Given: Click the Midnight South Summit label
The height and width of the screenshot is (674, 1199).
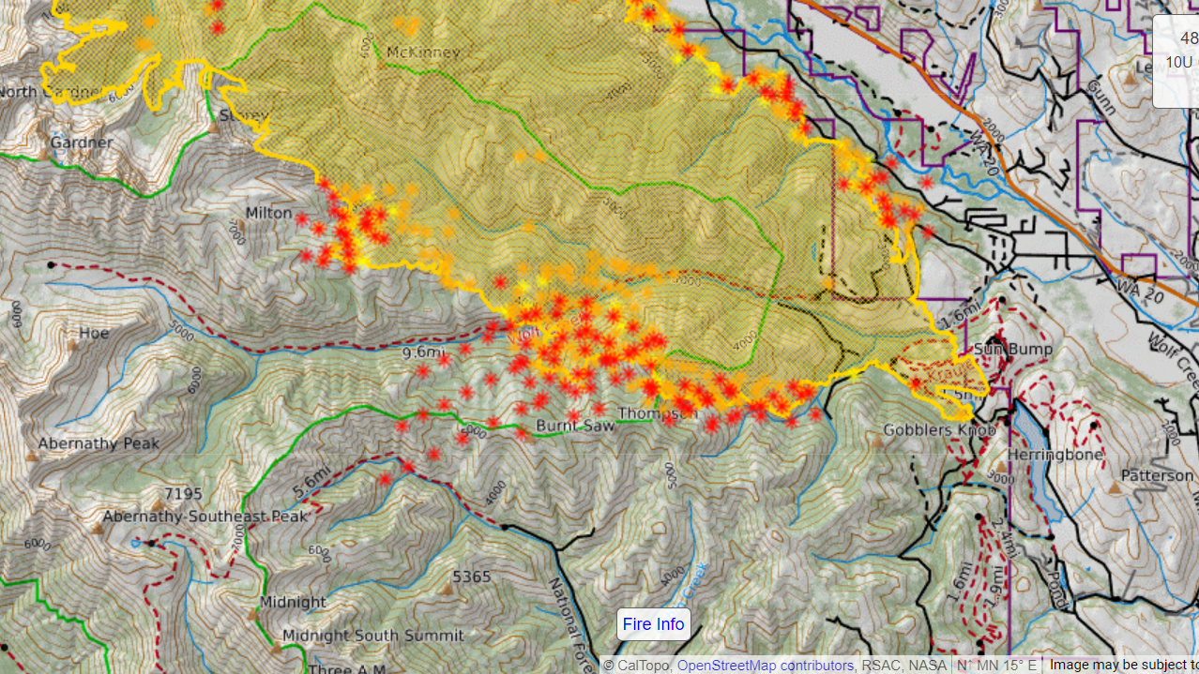Looking at the screenshot, I should pos(373,636).
